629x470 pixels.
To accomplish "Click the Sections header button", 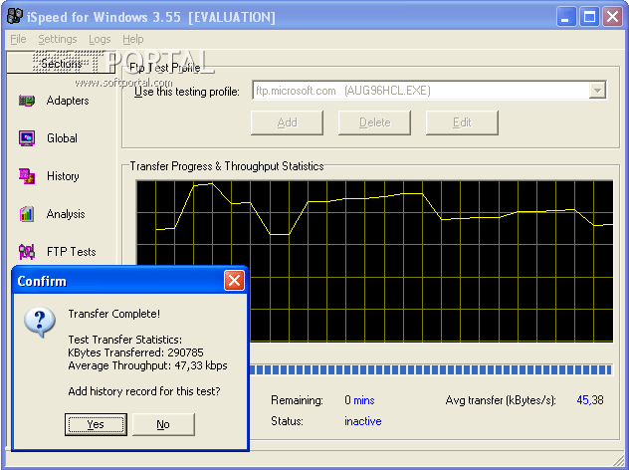I will pyautogui.click(x=61, y=63).
